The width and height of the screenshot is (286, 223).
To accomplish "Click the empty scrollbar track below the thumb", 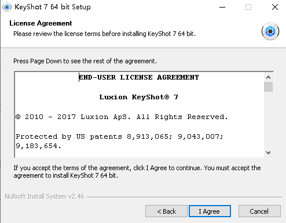I will tap(268, 120).
